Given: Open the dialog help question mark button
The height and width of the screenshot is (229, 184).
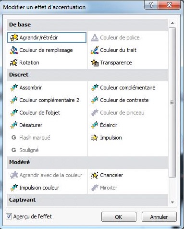Looking at the screenshot, I should [151, 5].
